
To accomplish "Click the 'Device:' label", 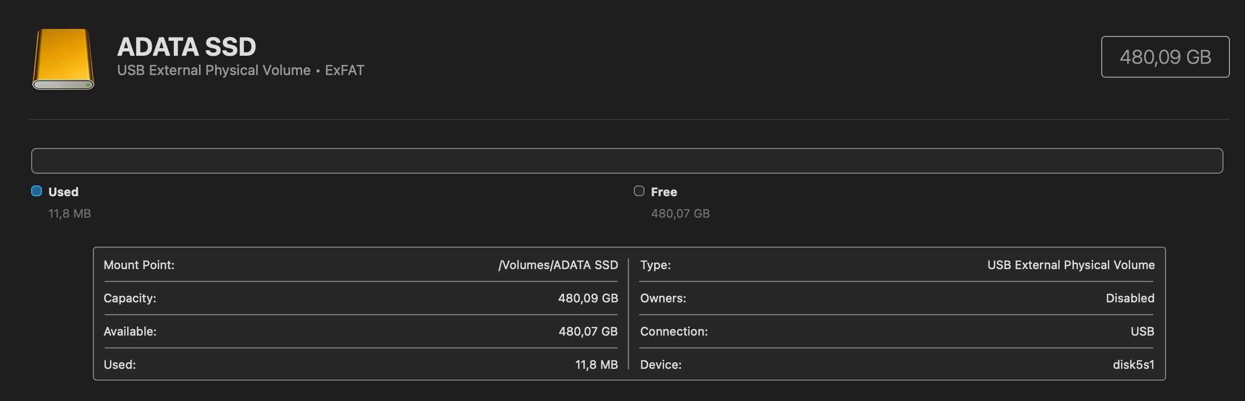I will [661, 365].
